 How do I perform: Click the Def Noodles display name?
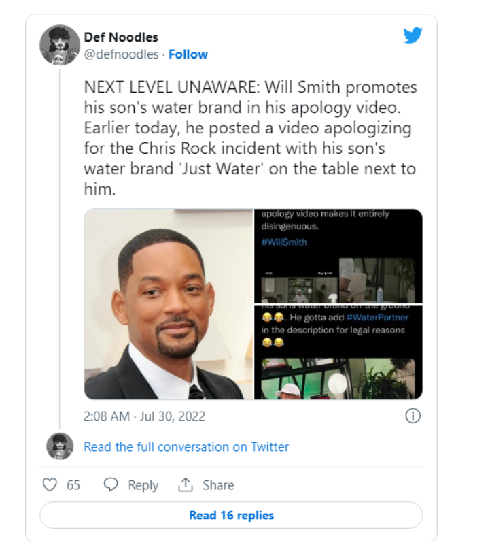click(121, 37)
